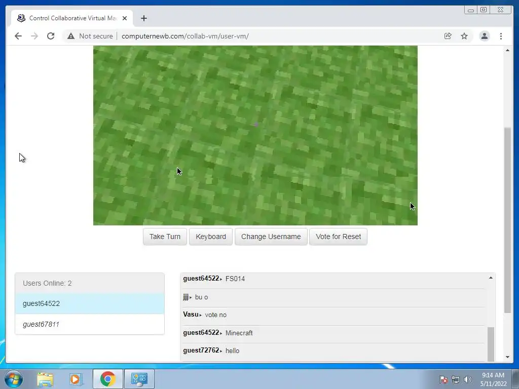Image resolution: width=519 pixels, height=389 pixels.
Task: Click the page scrollbar up arrow
Action: click(x=507, y=50)
